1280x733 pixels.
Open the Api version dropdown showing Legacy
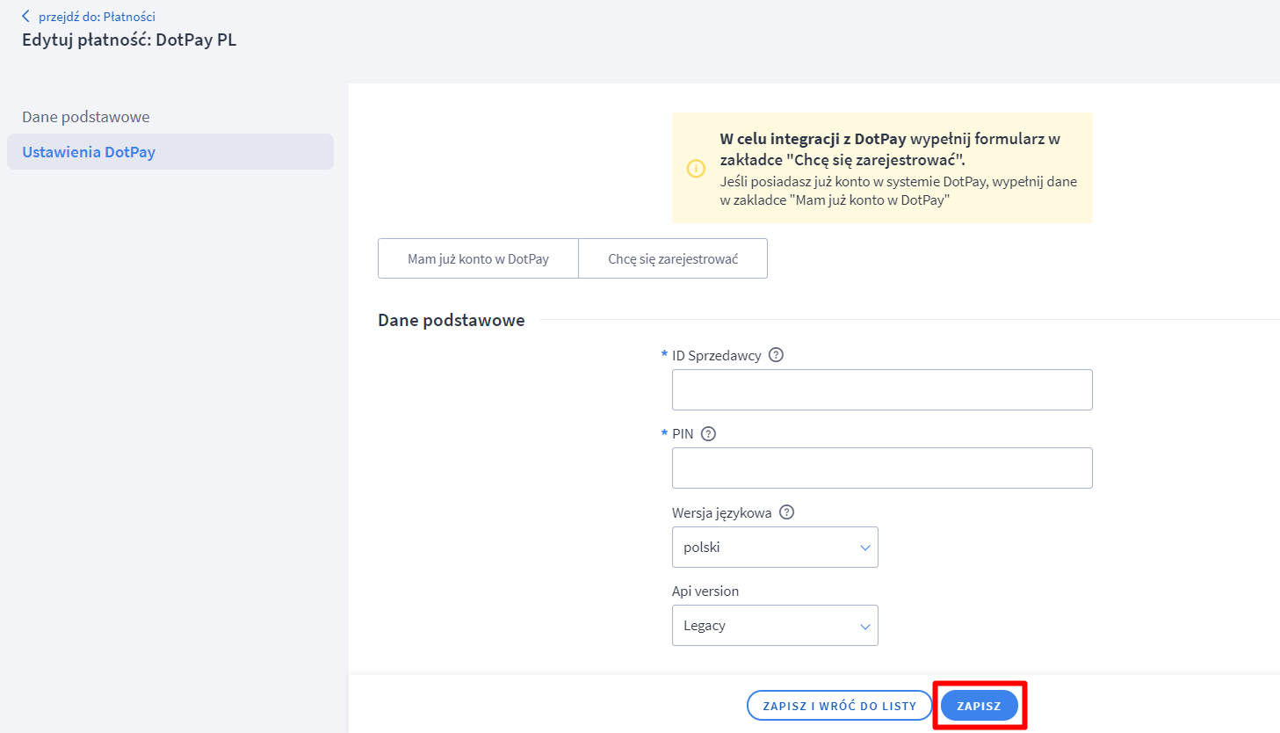click(x=775, y=625)
